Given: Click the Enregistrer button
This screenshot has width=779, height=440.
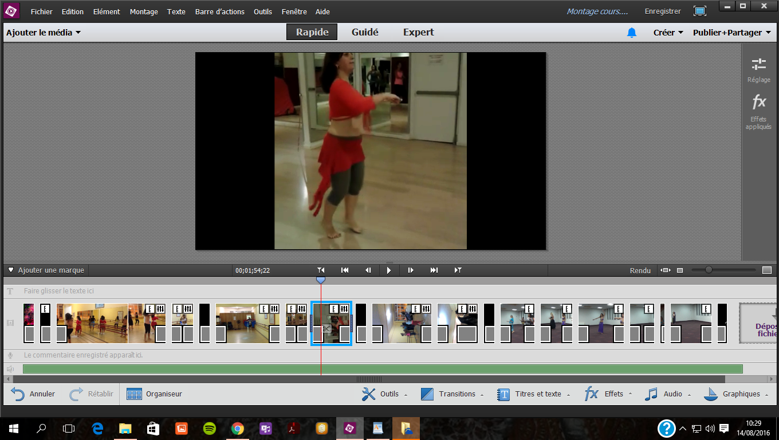Looking at the screenshot, I should click(663, 11).
